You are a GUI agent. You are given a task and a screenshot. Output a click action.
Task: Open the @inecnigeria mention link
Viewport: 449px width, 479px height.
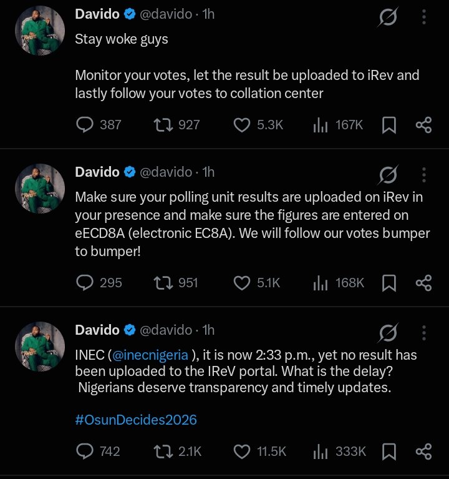point(150,355)
